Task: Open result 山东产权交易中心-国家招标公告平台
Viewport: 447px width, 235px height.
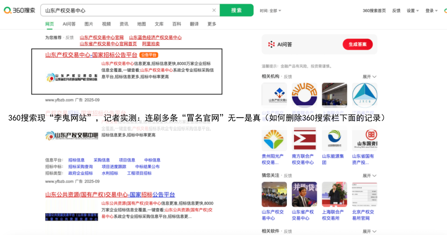Action: [91, 55]
